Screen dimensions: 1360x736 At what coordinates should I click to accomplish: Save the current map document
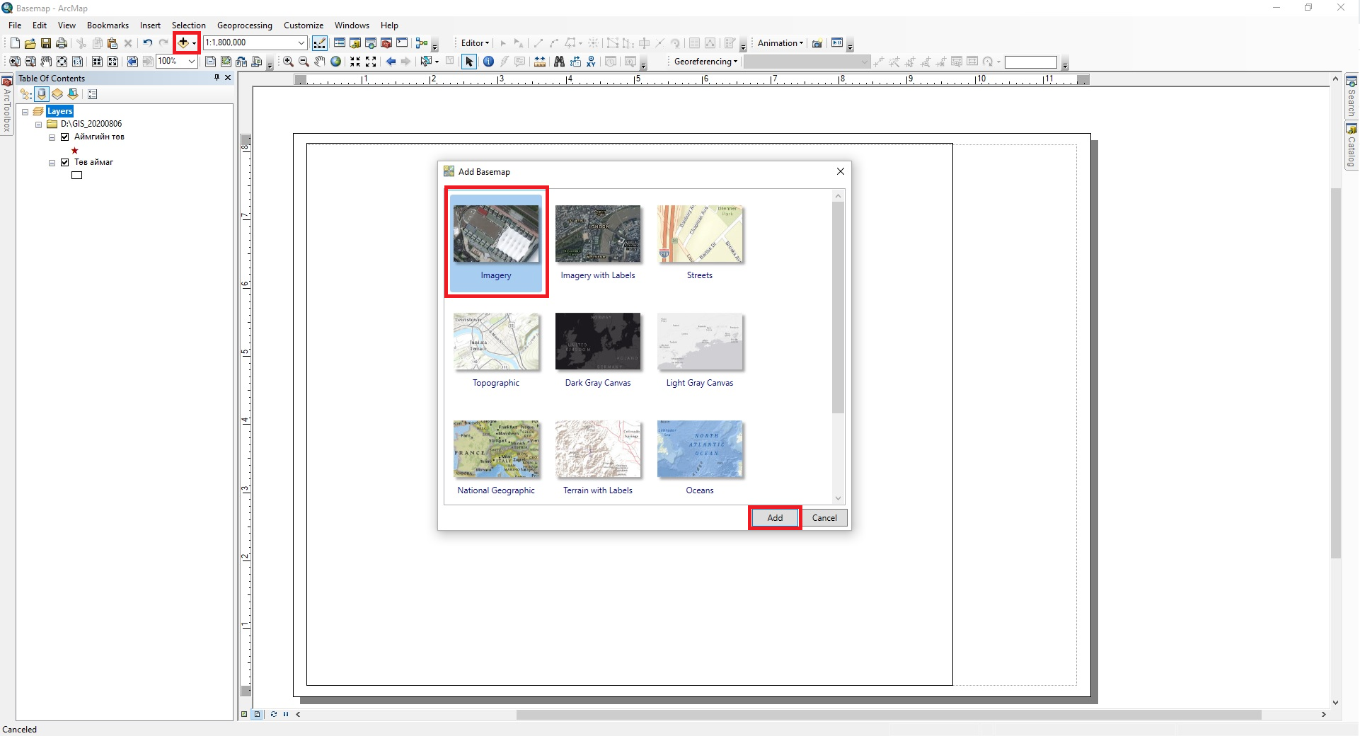pos(46,43)
